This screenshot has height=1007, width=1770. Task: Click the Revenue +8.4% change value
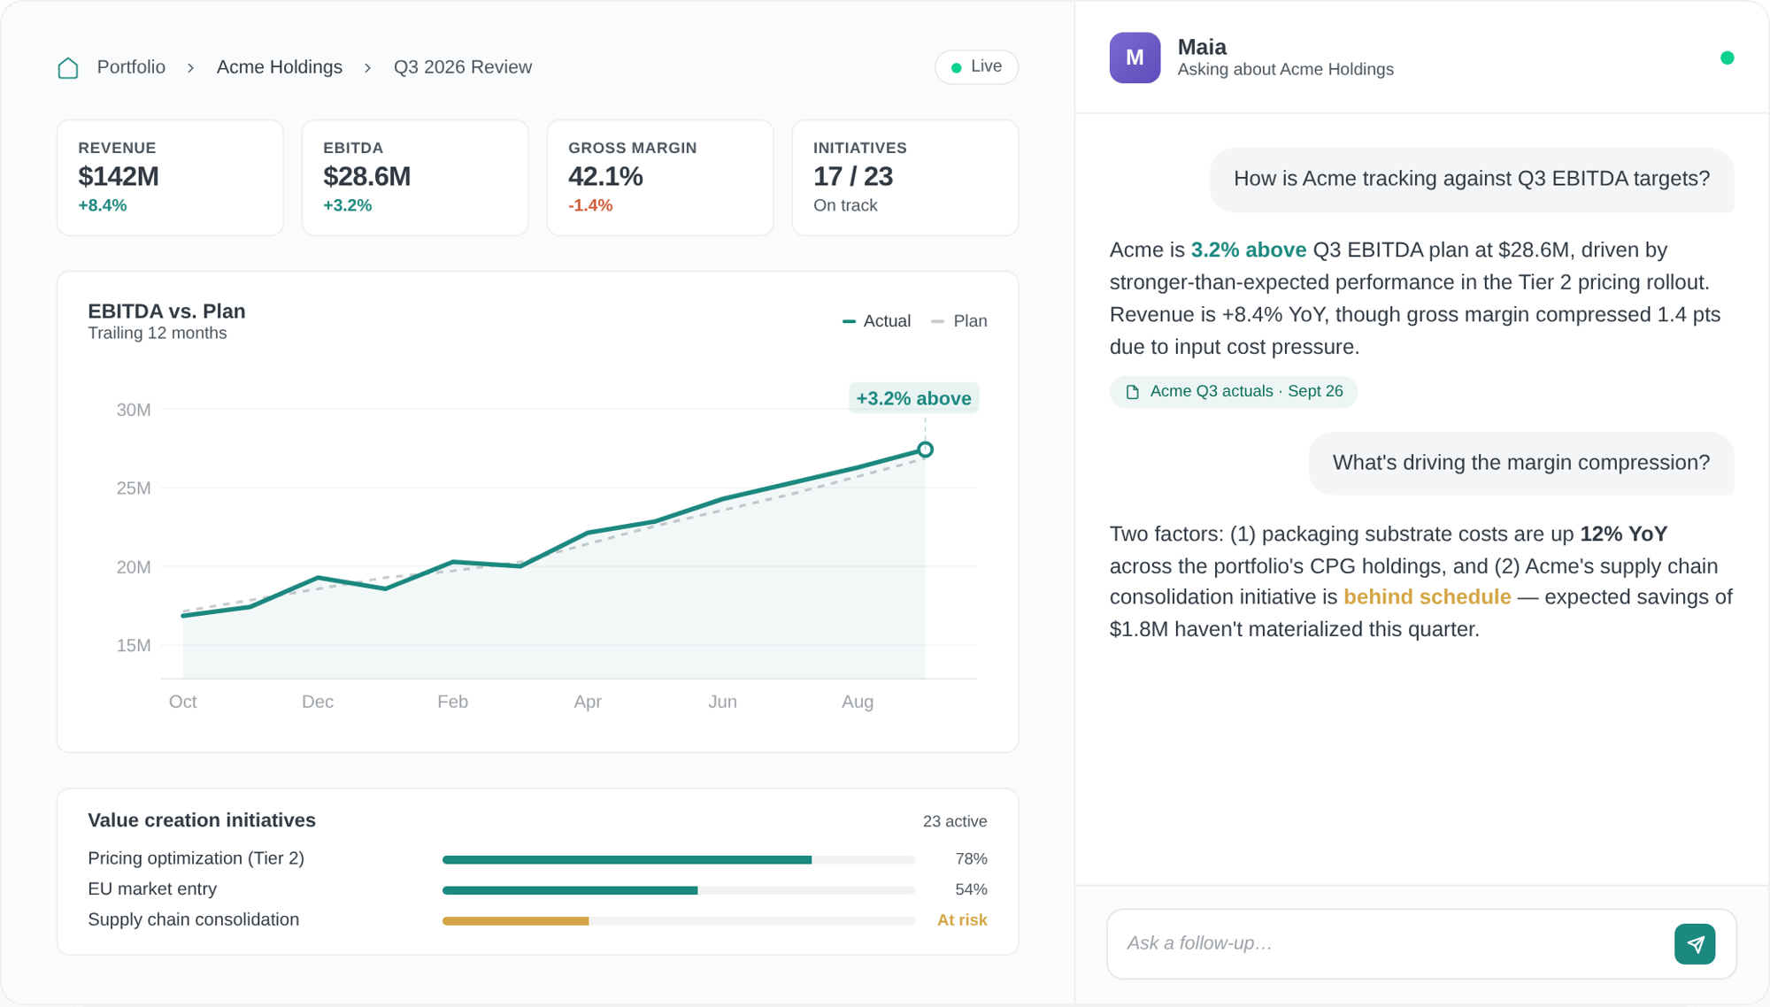103,205
